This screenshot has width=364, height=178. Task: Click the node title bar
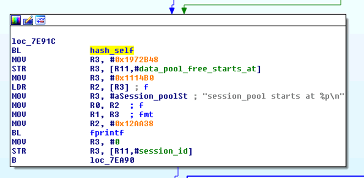tap(178, 20)
